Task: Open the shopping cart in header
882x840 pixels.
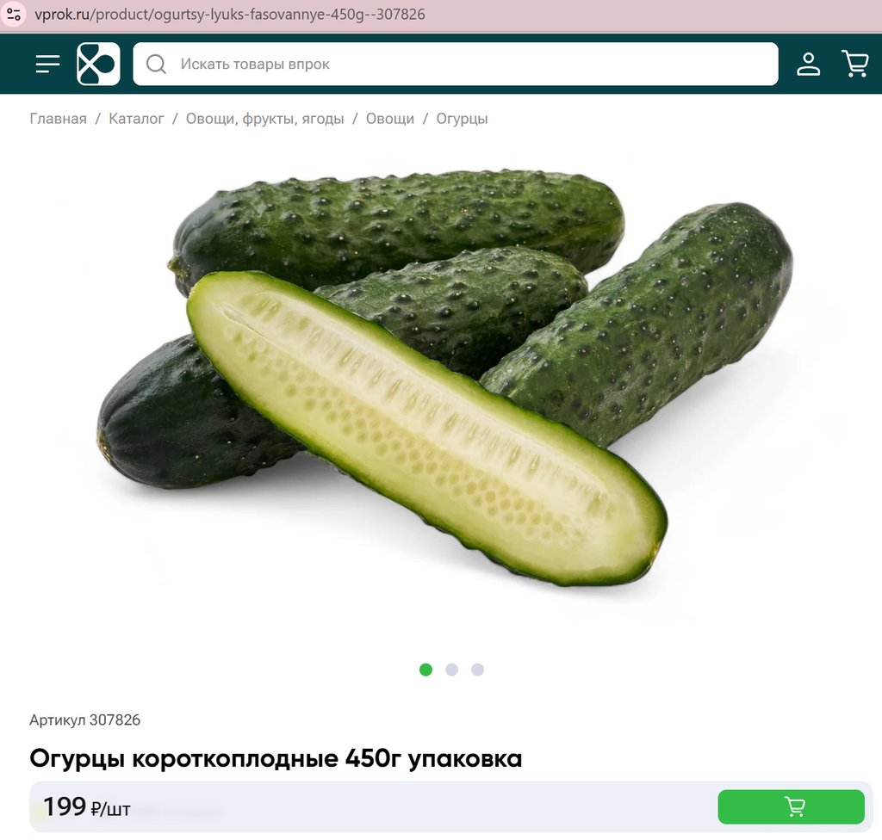Action: point(855,64)
